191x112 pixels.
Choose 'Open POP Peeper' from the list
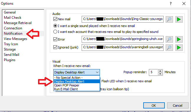(x=77, y=85)
